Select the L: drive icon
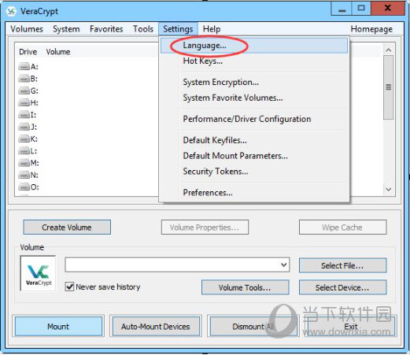The image size is (410, 355). point(24,151)
